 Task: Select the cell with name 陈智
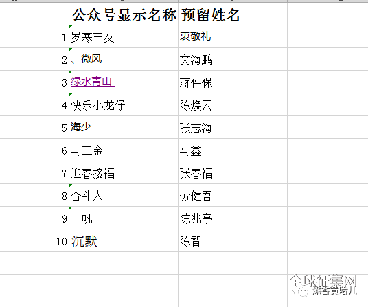[x=233, y=240]
